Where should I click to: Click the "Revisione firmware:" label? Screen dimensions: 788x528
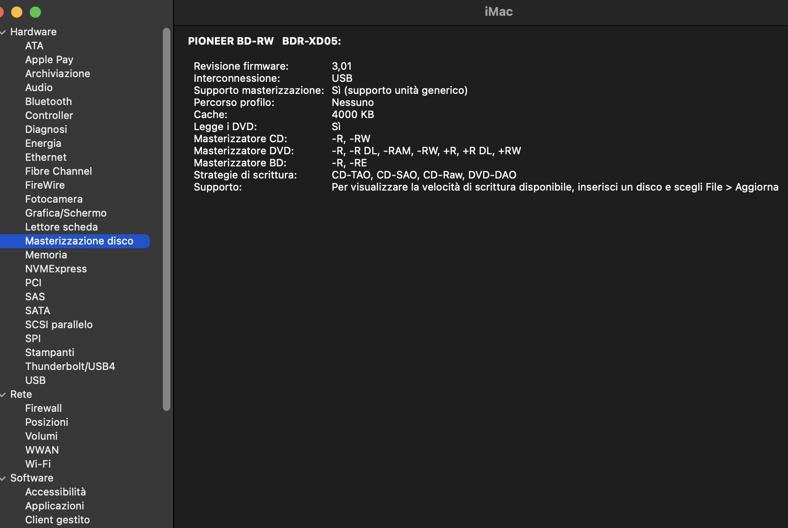(x=241, y=66)
